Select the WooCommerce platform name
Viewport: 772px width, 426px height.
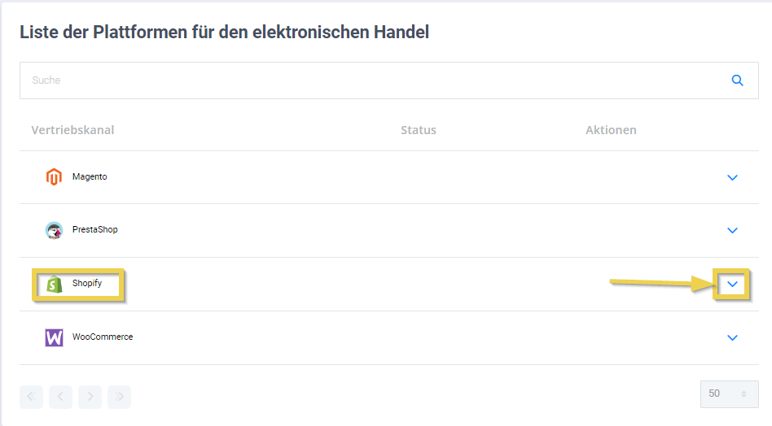(x=103, y=337)
